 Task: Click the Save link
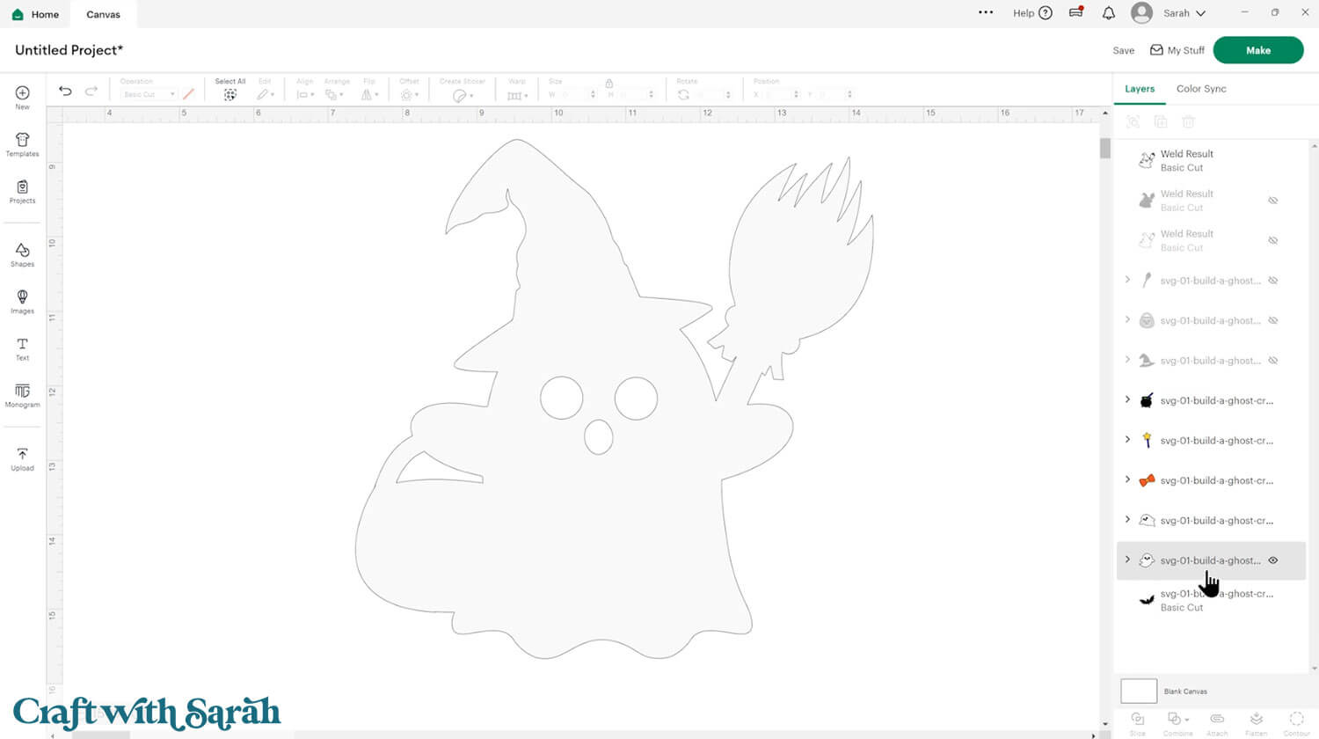tap(1123, 51)
